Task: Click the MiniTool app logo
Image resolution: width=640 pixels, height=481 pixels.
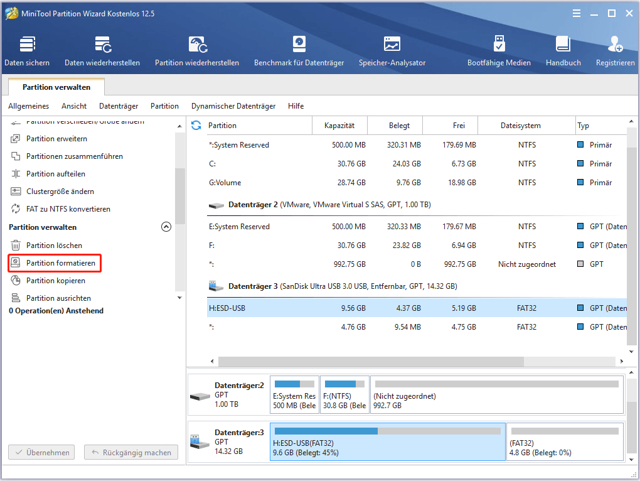Action: [11, 13]
